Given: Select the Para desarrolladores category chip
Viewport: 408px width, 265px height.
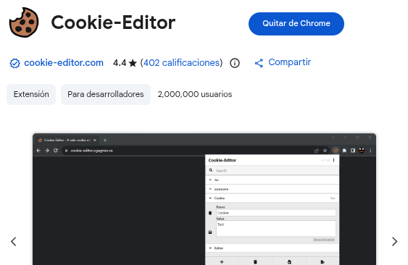Looking at the screenshot, I should 106,94.
